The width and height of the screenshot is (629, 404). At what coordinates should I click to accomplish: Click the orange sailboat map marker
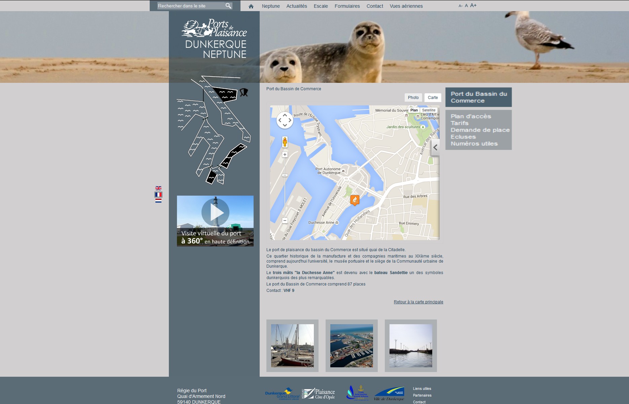pyautogui.click(x=355, y=200)
